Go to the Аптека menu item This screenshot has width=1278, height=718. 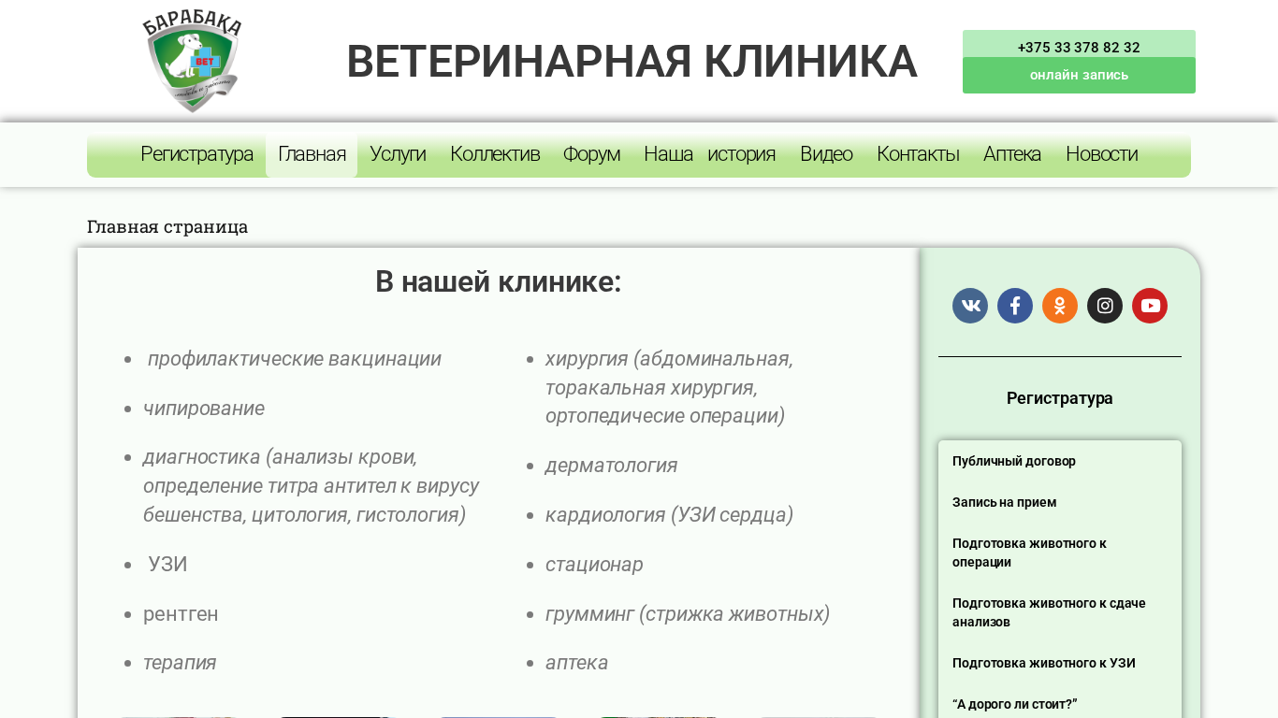[1012, 154]
